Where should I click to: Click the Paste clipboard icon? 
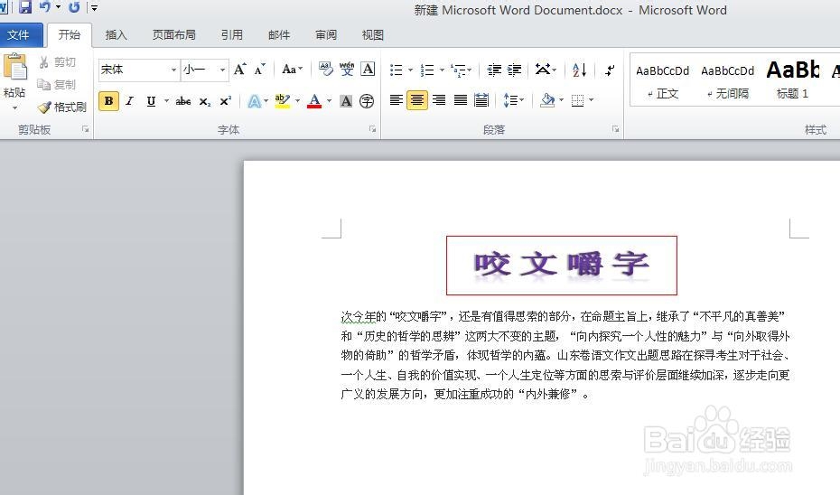[15, 68]
